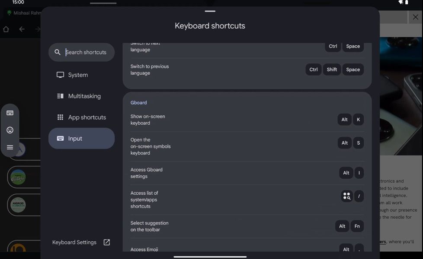Screen dimensions: 423x259
Task: Open the System shortcuts category
Action: (x=81, y=75)
